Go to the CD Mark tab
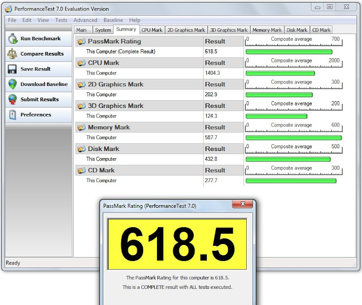The image size is (362, 305). [321, 30]
